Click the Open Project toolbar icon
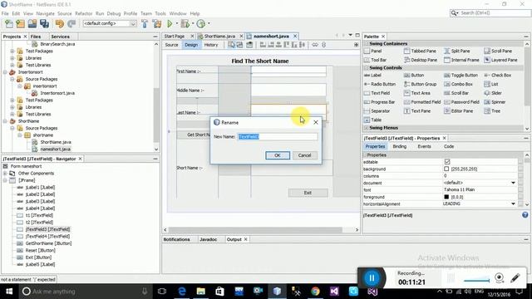 (32, 24)
